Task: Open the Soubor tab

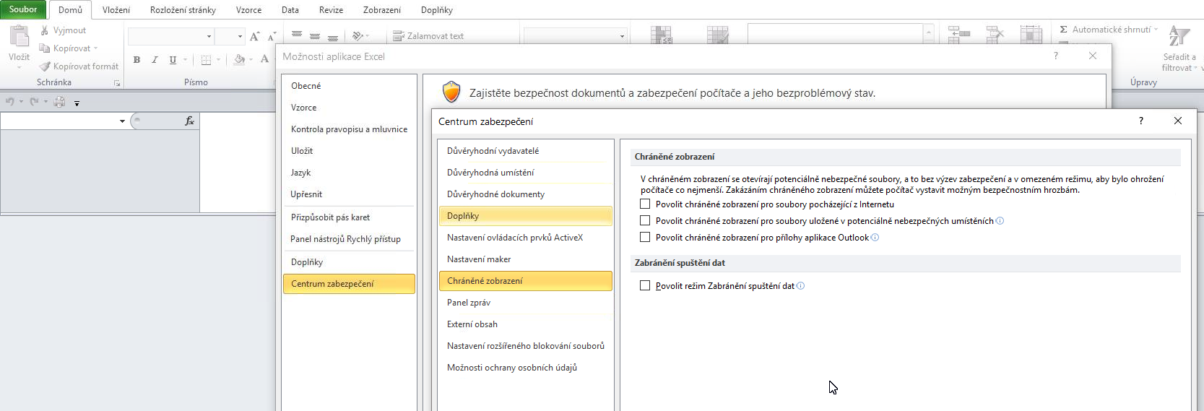Action: [x=23, y=9]
